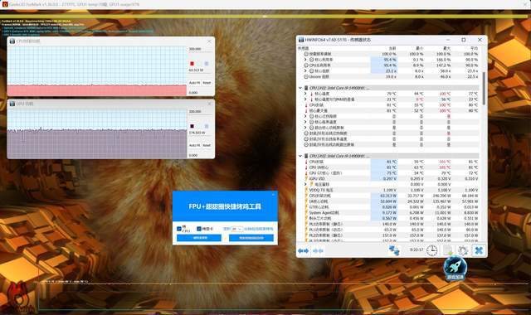Expand the 核心温度 sensor row

(305, 94)
